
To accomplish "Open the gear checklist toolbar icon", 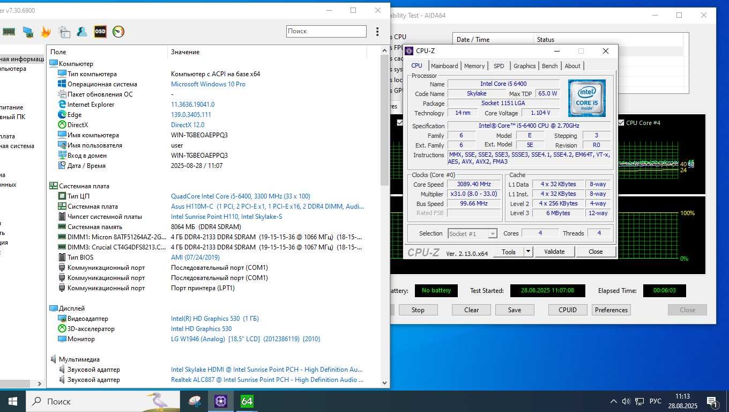I will 64,32.
